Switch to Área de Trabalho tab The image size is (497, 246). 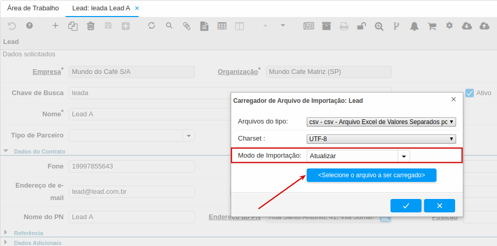point(33,9)
